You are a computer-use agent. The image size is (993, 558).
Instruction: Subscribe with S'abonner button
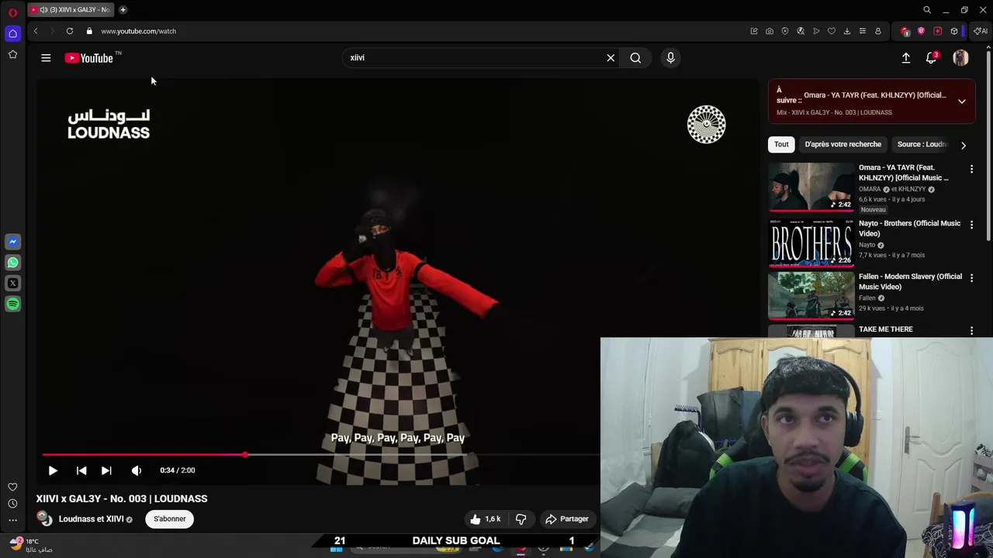point(169,519)
